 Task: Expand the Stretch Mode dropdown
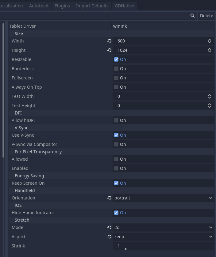click(x=163, y=227)
